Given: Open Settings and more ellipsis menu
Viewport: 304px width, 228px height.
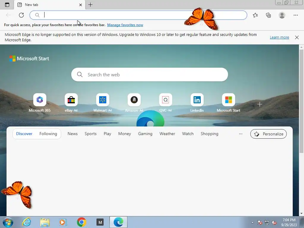Looking at the screenshot, I should click(295, 15).
